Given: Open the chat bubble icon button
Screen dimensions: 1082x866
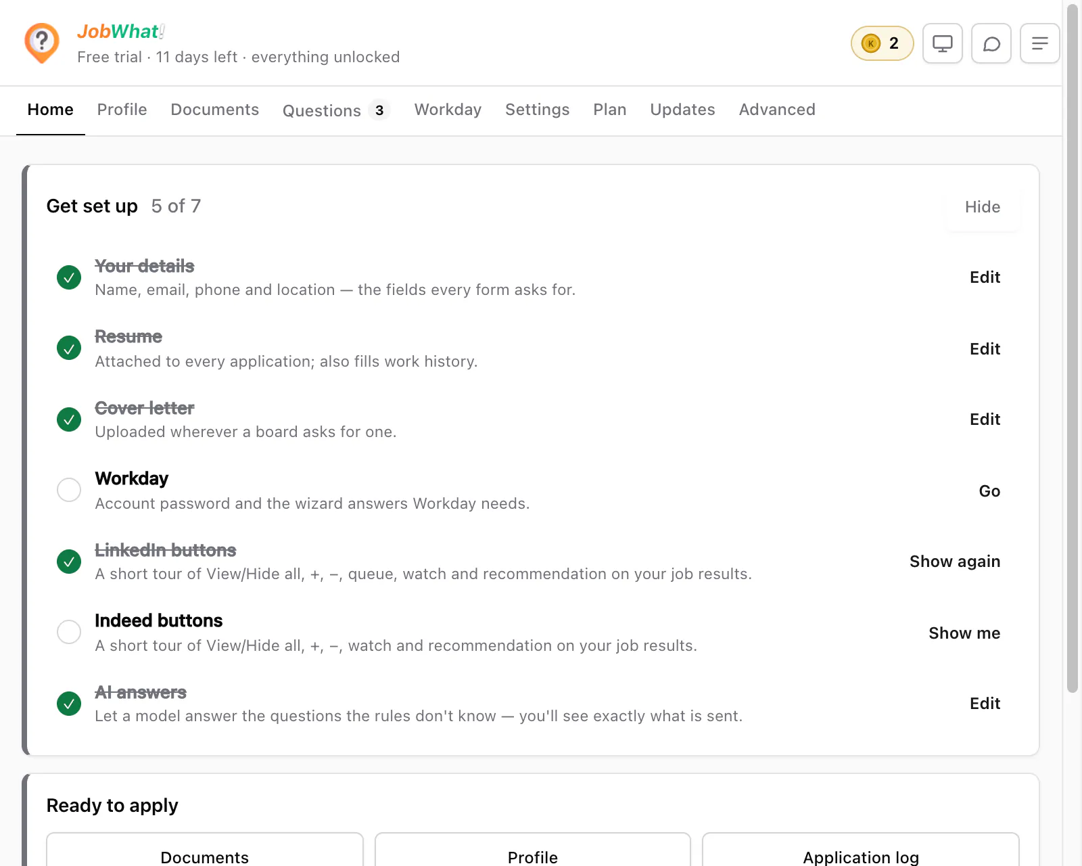Looking at the screenshot, I should (991, 43).
